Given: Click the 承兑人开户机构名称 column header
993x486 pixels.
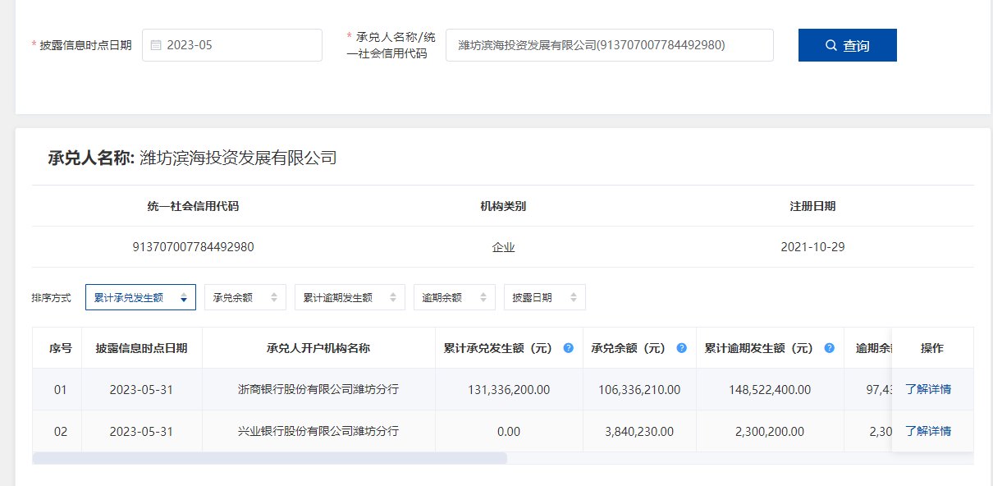Looking at the screenshot, I should (x=318, y=348).
